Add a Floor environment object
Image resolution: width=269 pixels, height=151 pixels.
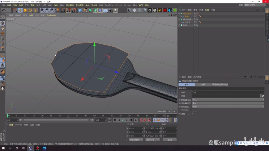105,10
